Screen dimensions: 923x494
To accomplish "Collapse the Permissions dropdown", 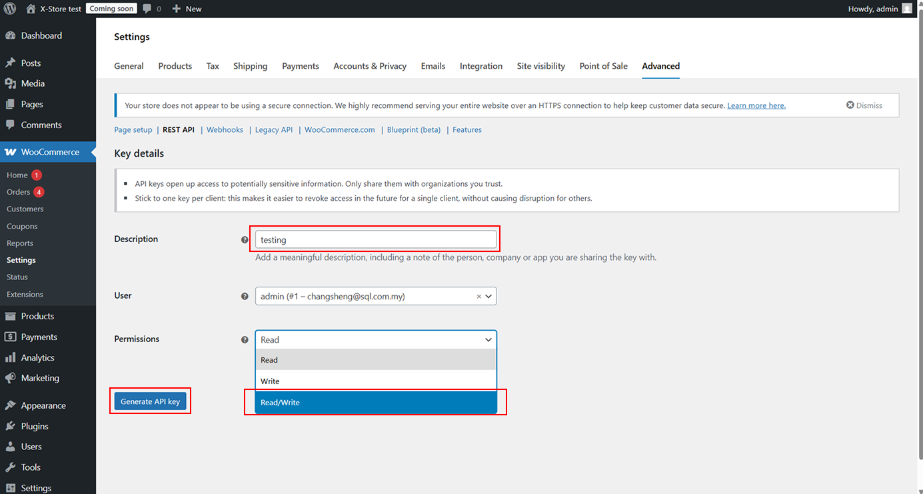I will coord(488,339).
